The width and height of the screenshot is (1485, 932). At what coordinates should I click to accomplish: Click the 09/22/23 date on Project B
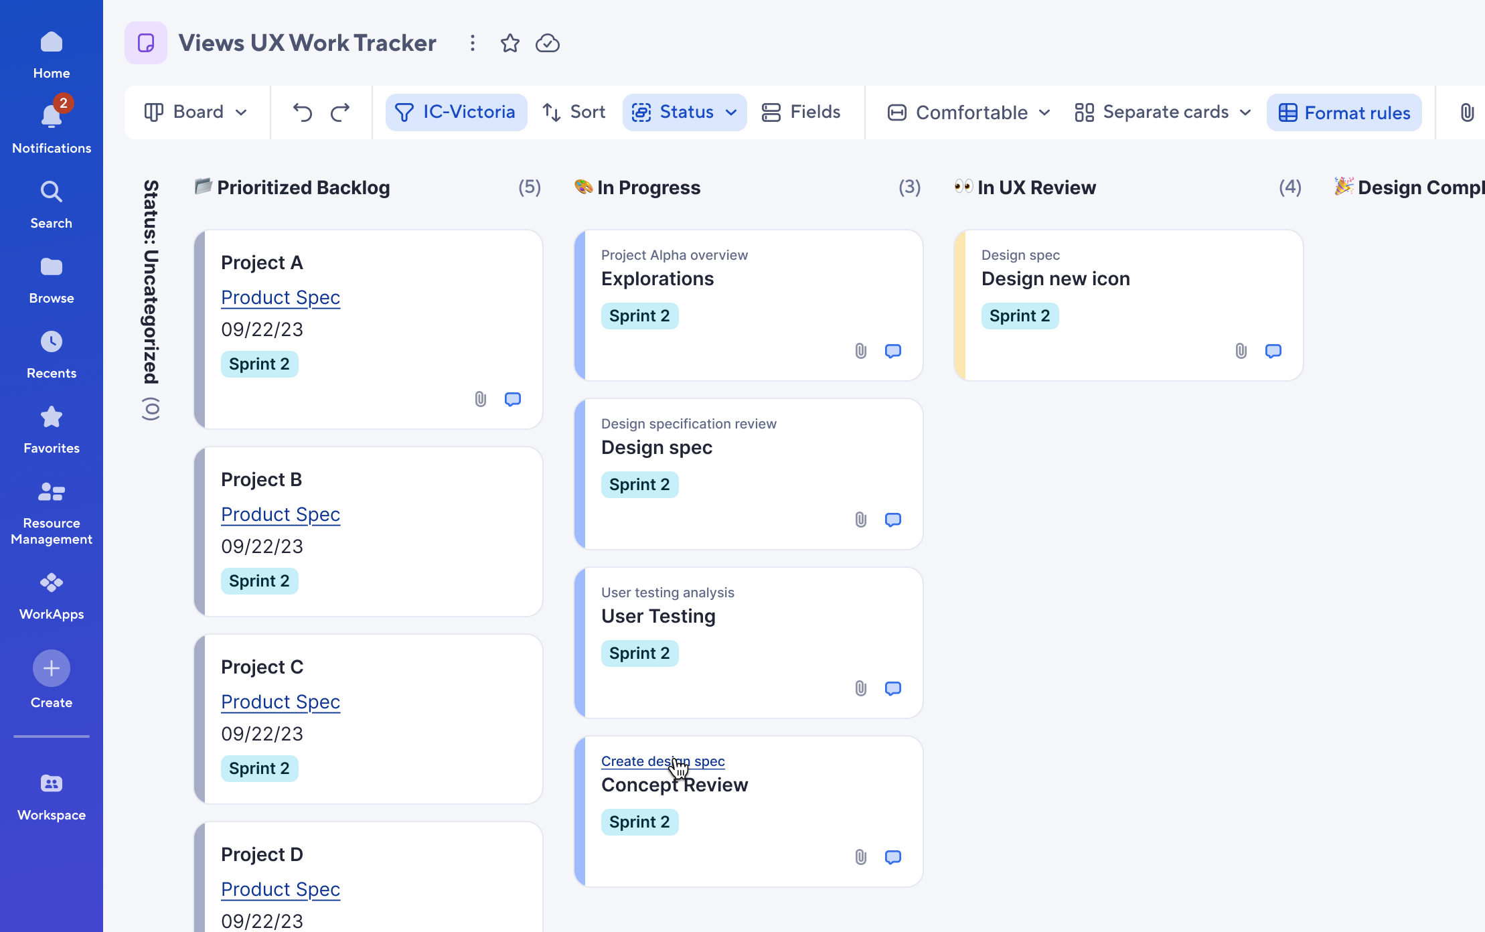point(262,546)
